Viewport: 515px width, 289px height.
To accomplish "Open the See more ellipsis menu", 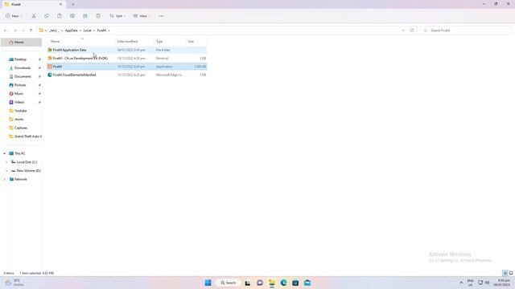I will pyautogui.click(x=161, y=16).
